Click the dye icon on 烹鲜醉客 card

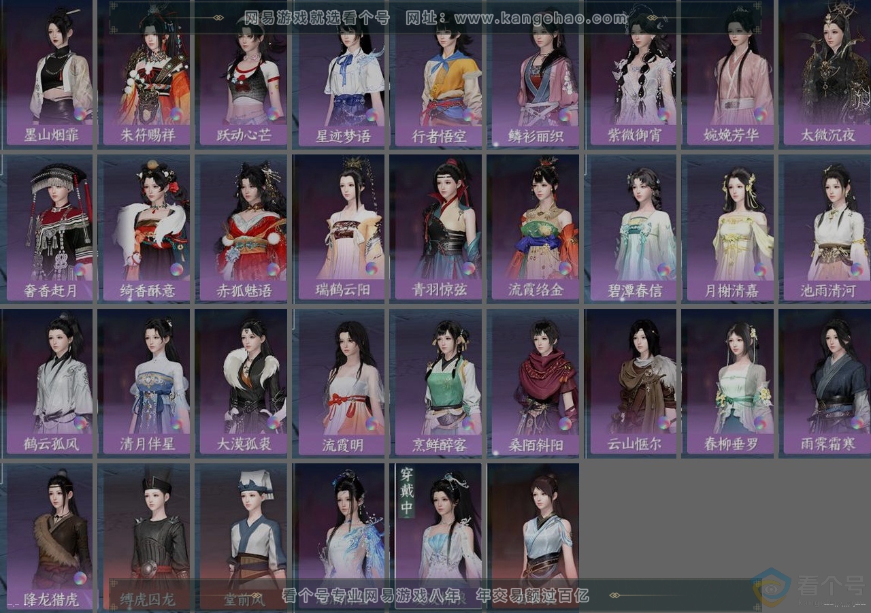[x=468, y=423]
